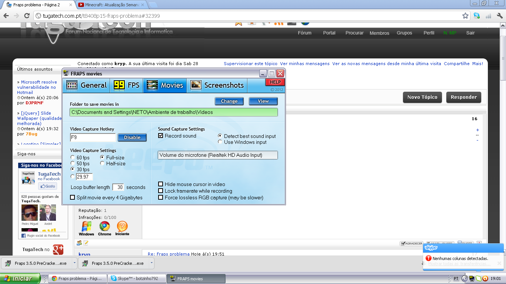Click the Video Capture Hotkey F9 field
Viewport: 506px width, 284px height.
pos(93,138)
